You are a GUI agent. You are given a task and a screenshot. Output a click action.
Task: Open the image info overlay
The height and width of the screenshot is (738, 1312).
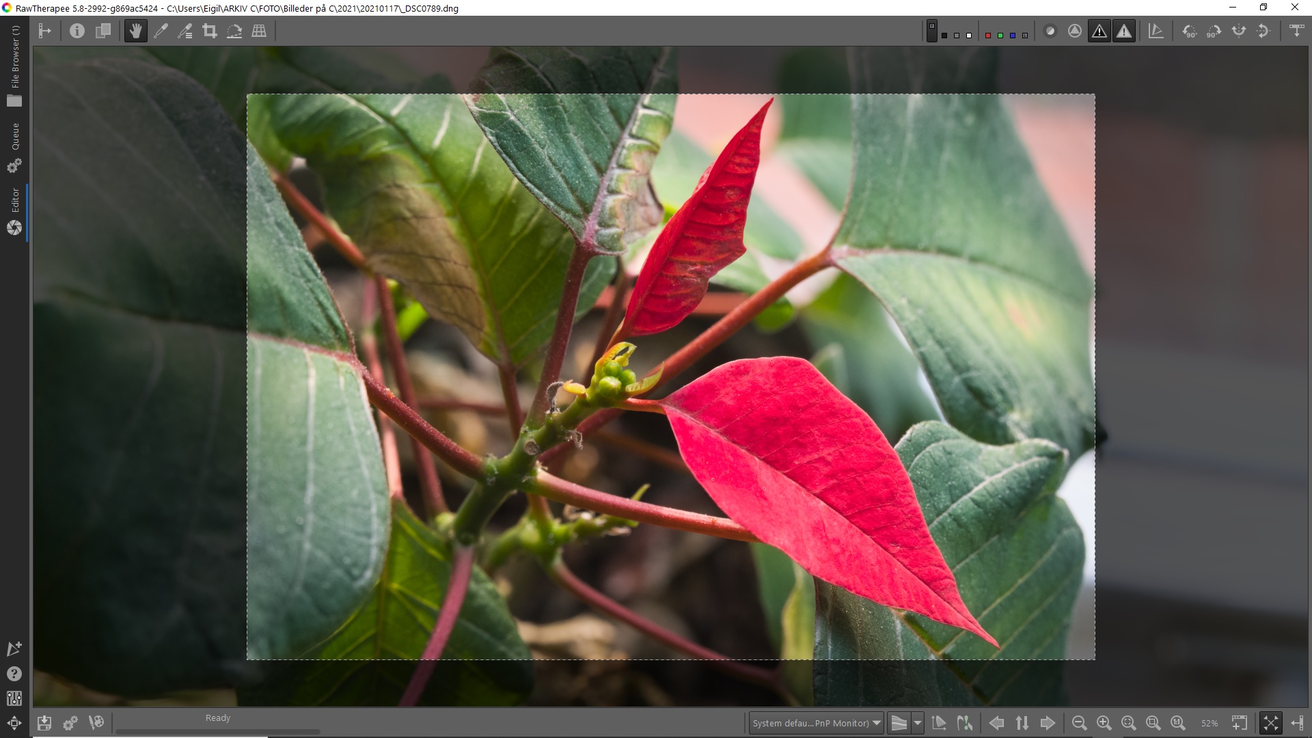[x=77, y=31]
